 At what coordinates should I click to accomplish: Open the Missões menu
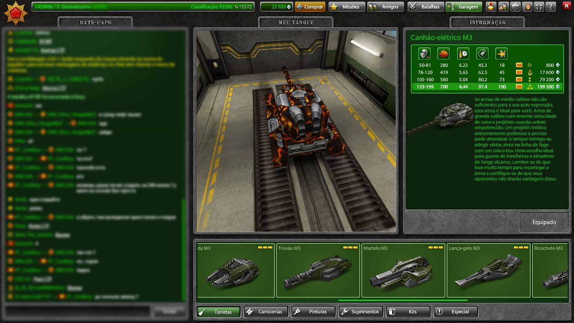(x=346, y=7)
